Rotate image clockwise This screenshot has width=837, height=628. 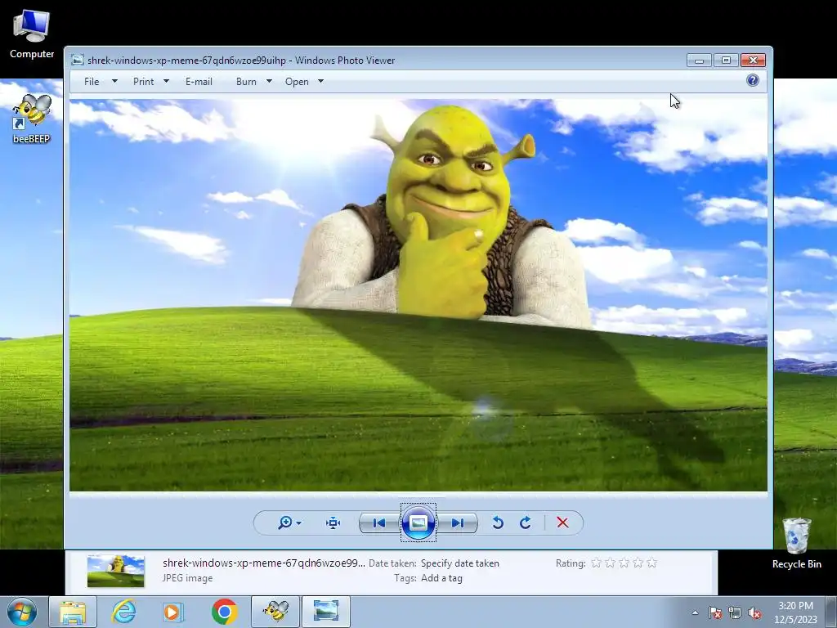click(x=526, y=523)
